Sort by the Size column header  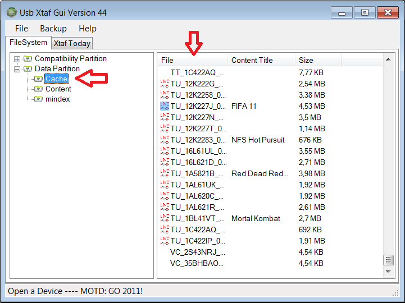tap(318, 60)
